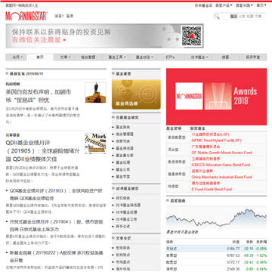
Task: Select the 开放式 index table row
Action: pos(216,249)
